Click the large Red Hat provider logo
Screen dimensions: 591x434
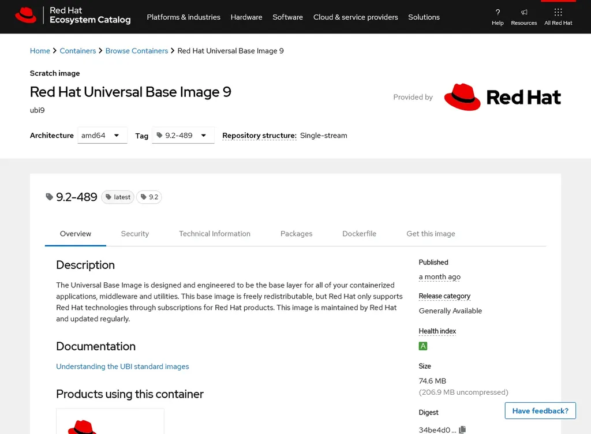coord(503,97)
